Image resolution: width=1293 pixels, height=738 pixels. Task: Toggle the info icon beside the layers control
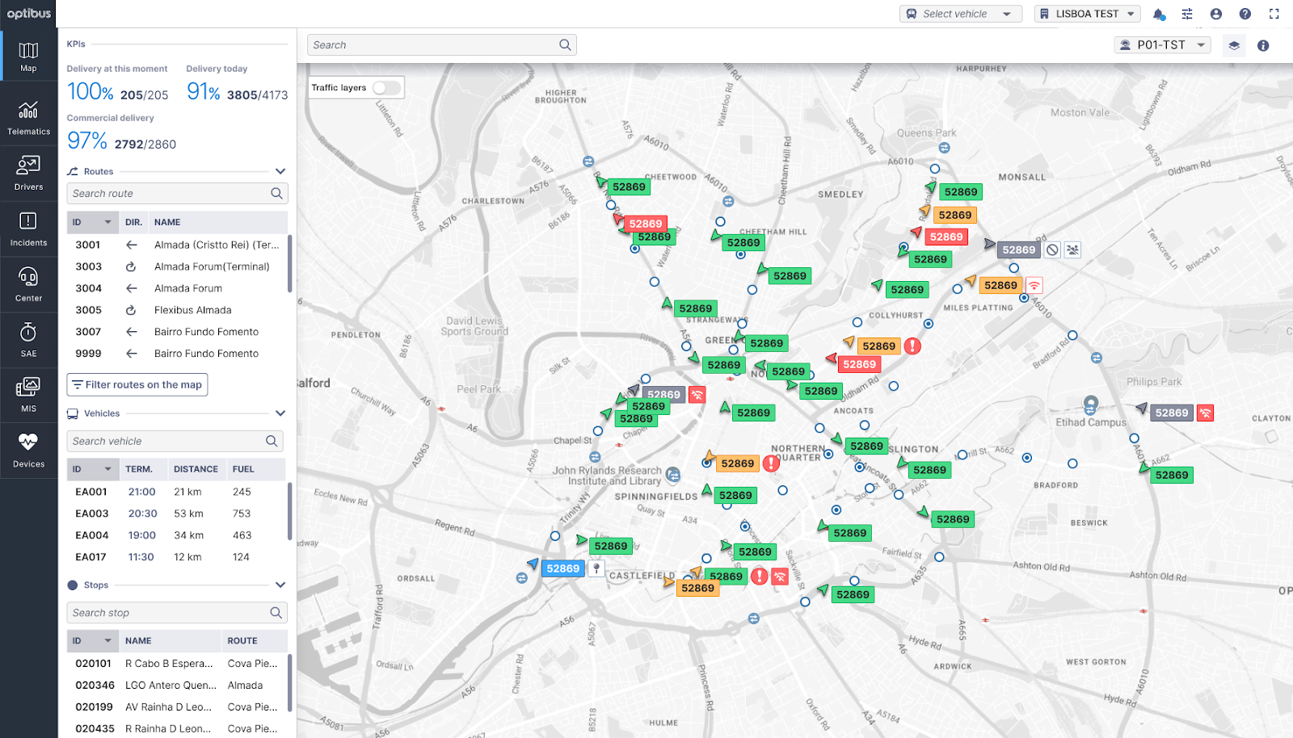1263,45
